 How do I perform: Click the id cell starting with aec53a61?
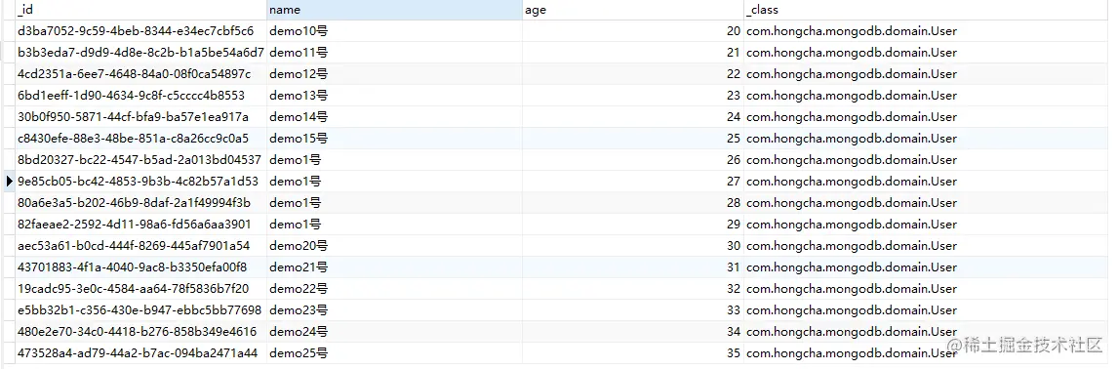[x=140, y=246]
